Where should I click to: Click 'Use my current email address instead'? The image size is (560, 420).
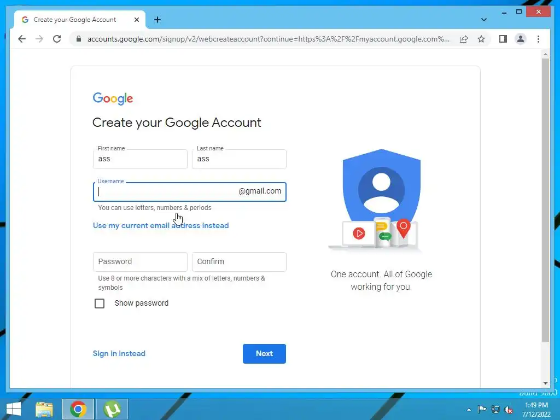pyautogui.click(x=161, y=225)
